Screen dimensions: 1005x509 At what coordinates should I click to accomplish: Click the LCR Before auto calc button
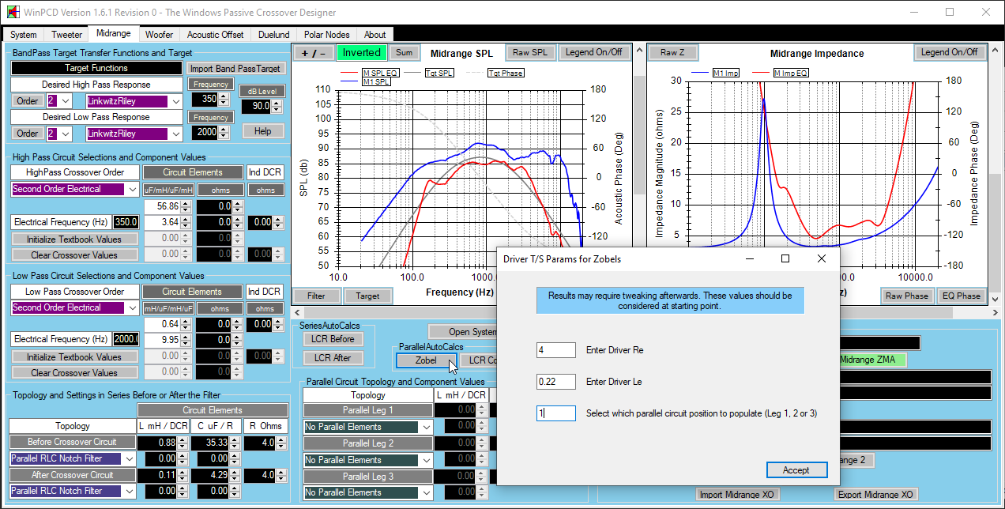(x=333, y=339)
